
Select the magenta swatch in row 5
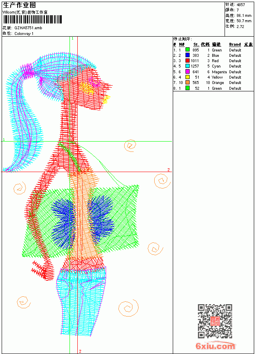pos(187,72)
